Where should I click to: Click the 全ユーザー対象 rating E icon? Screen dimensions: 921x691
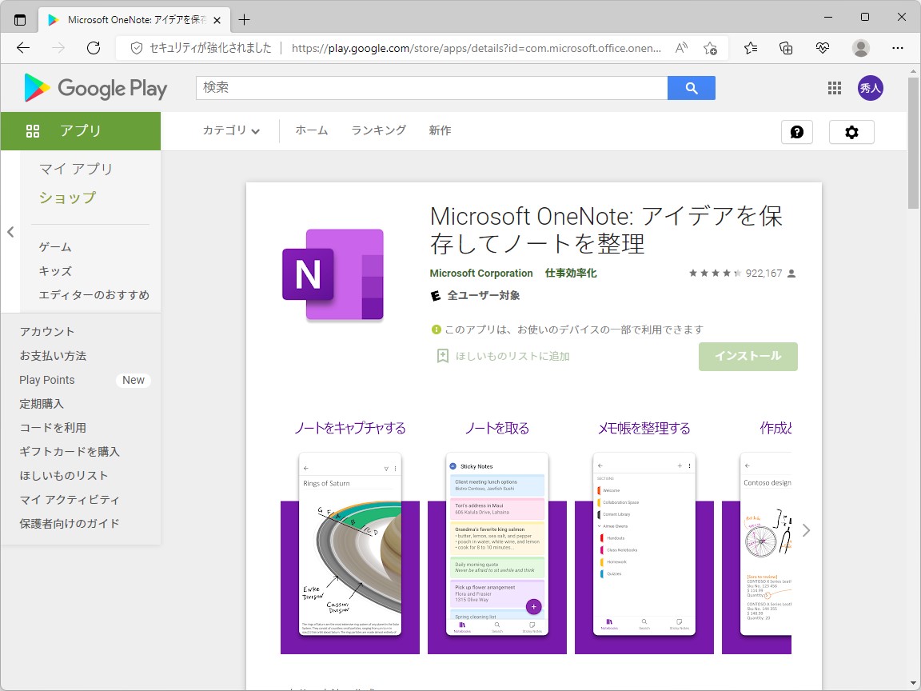tap(435, 296)
